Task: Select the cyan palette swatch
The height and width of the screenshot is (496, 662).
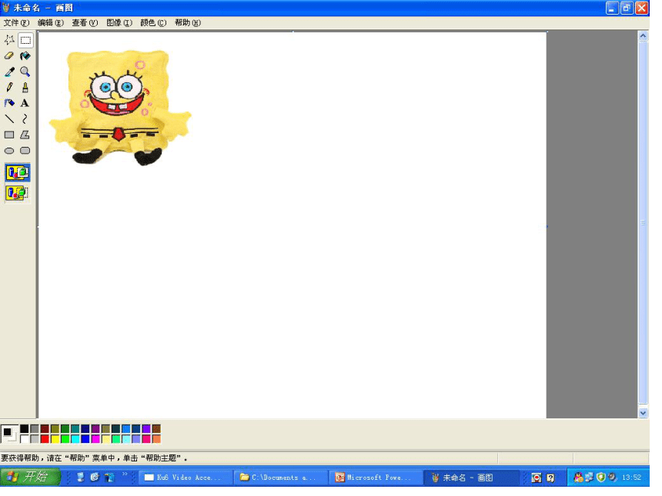Action: pos(75,439)
